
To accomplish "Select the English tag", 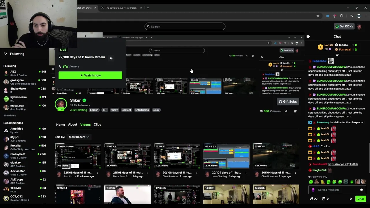I will (x=94, y=110).
